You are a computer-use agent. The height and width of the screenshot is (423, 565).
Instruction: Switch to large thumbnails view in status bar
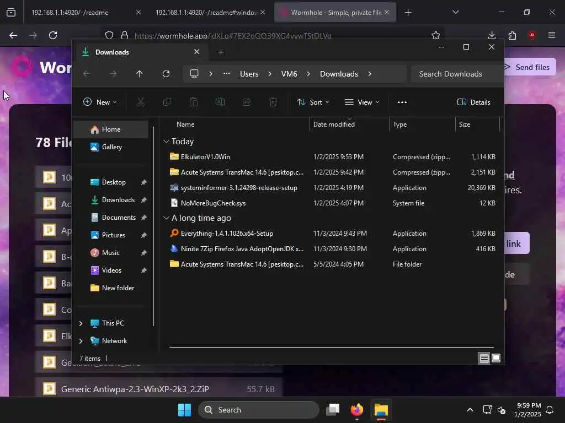(x=496, y=358)
